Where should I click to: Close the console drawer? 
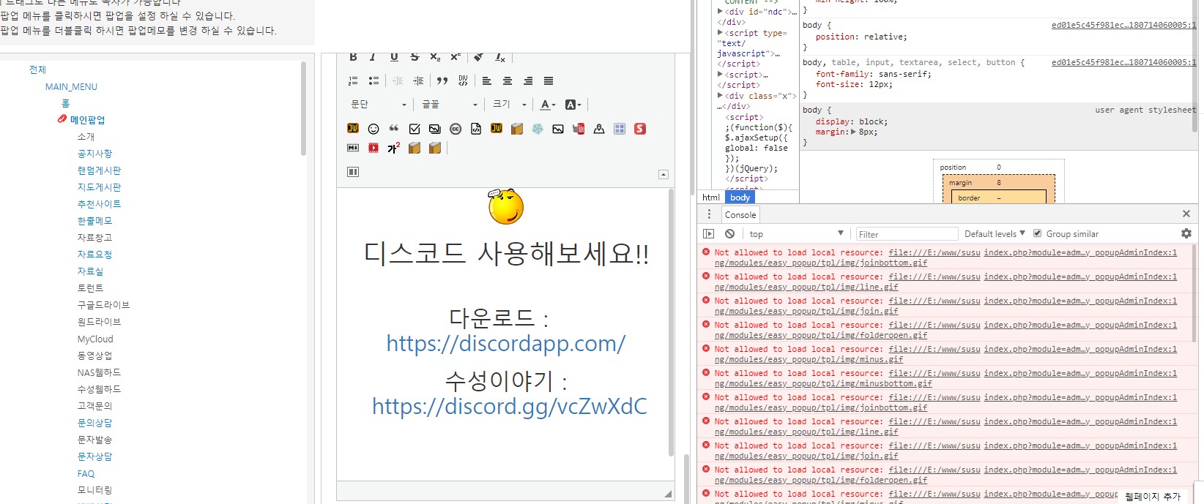click(1186, 214)
